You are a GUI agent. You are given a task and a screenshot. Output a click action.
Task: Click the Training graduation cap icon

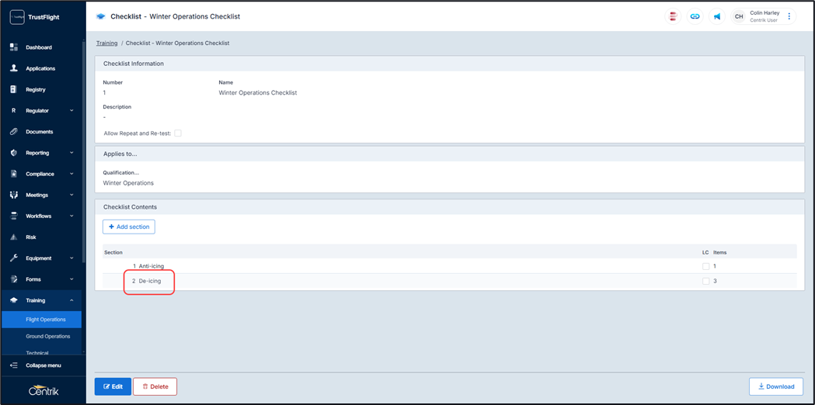14,300
